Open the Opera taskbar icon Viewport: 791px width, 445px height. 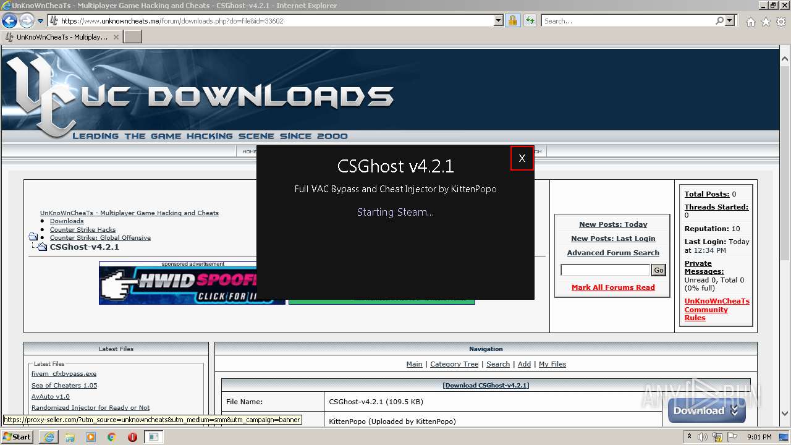pos(132,437)
